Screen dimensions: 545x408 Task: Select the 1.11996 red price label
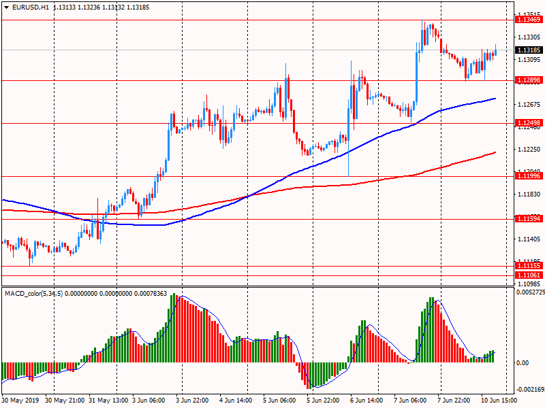coord(529,176)
